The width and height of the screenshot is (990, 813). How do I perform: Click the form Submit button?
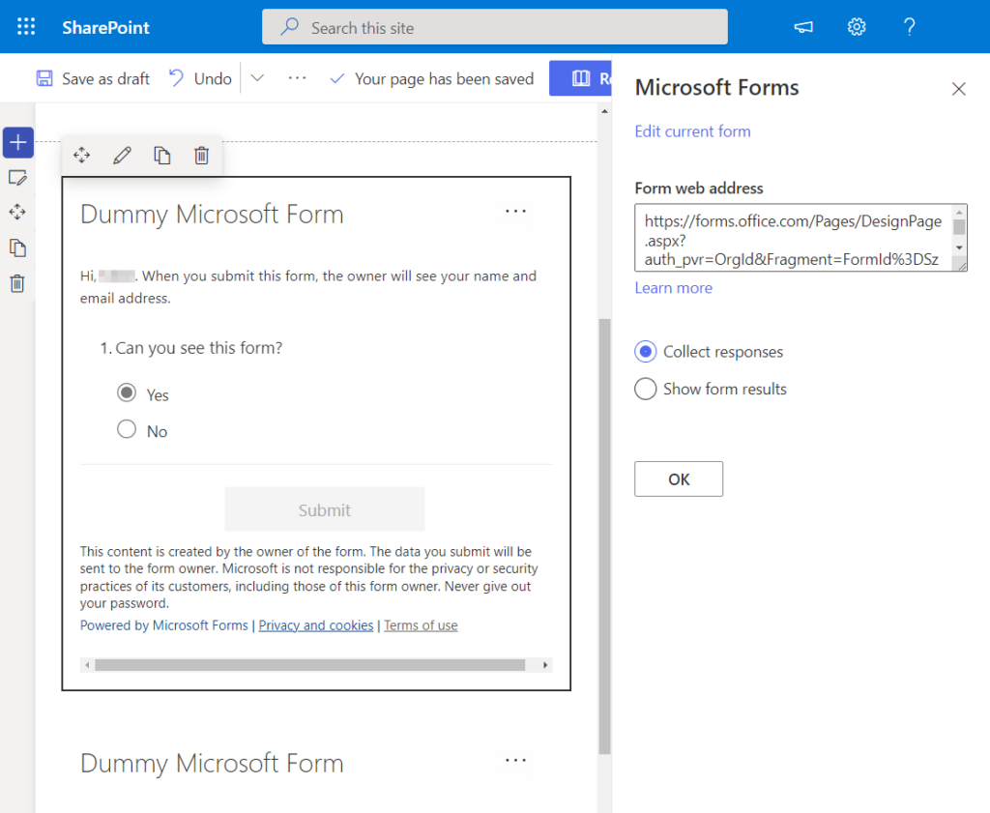[x=325, y=509]
